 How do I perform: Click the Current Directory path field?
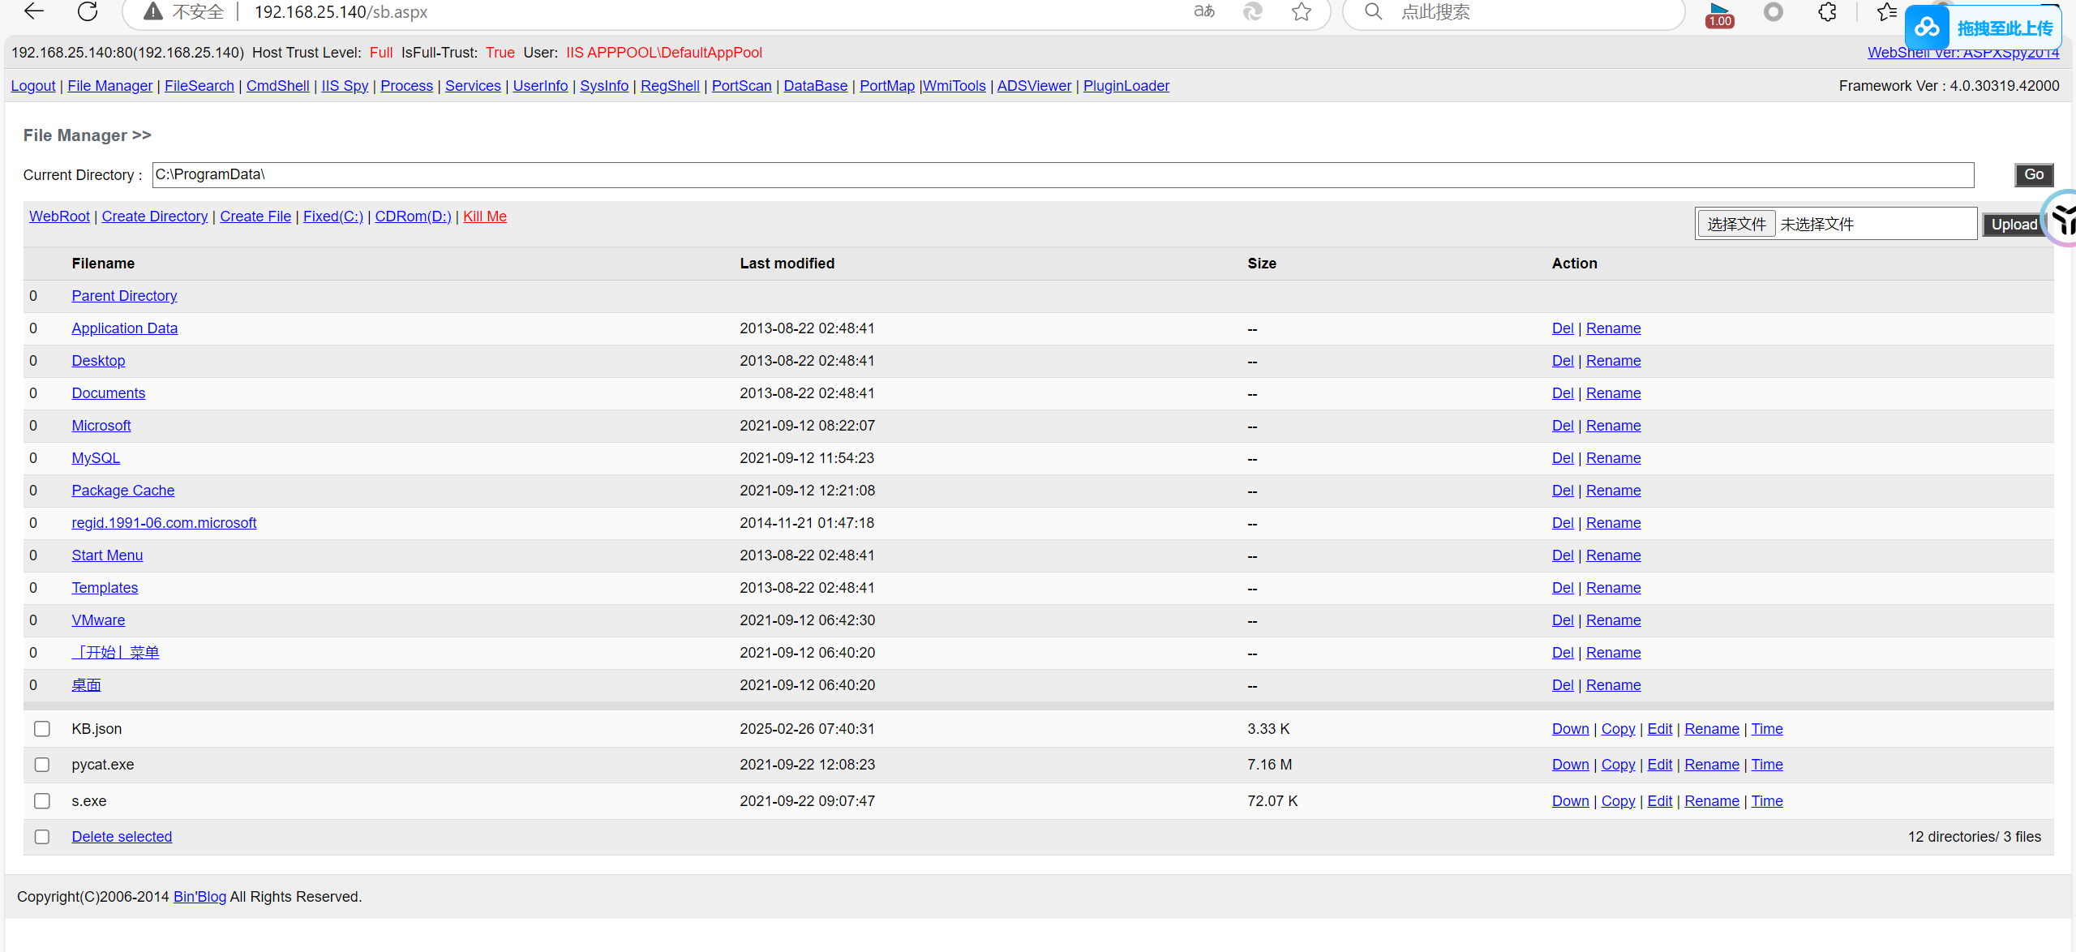tap(1062, 175)
